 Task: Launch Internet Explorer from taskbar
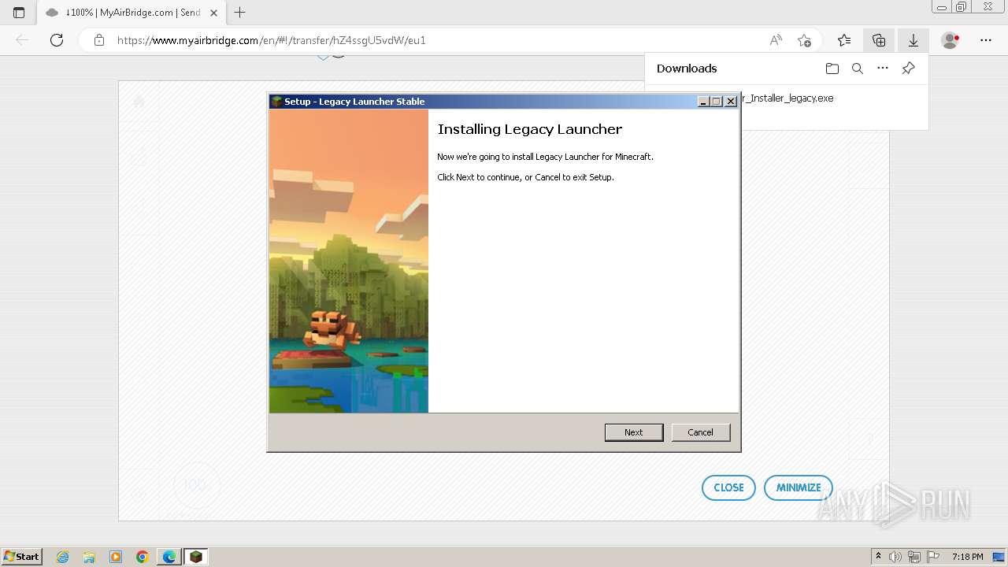(x=63, y=557)
